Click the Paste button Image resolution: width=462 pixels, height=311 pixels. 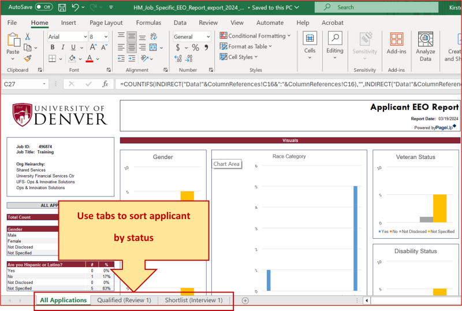click(13, 45)
